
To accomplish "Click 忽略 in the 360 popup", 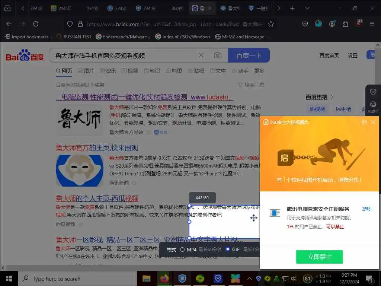I will coord(366,209).
